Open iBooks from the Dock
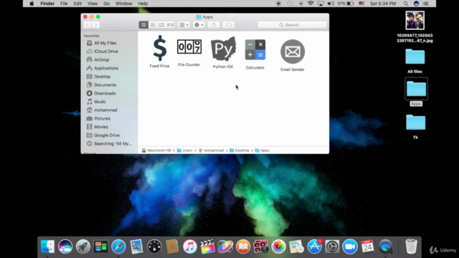Viewport: 459px width, 258px height. [243, 247]
